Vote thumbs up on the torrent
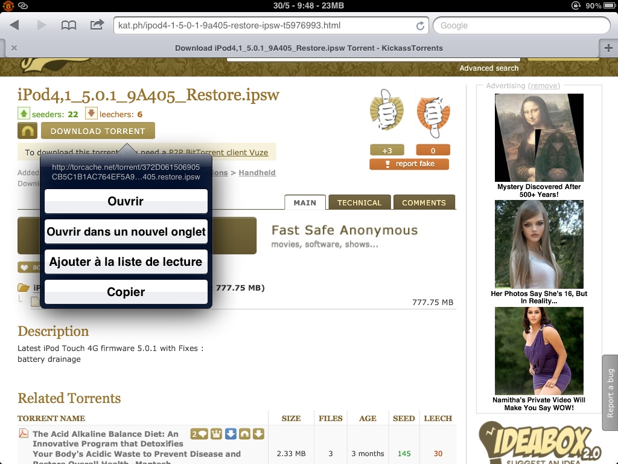The width and height of the screenshot is (618, 464). click(x=387, y=110)
